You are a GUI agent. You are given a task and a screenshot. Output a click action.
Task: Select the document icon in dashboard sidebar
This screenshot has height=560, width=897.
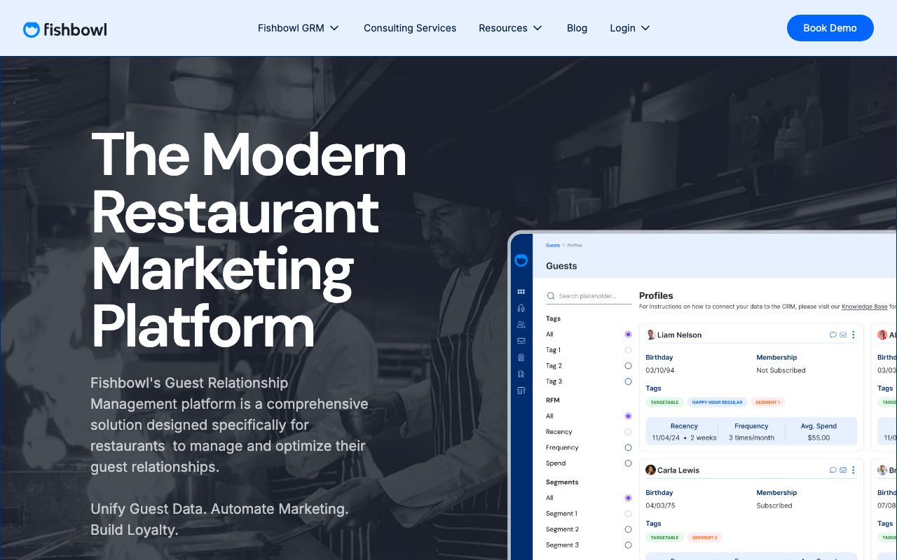[x=521, y=374]
